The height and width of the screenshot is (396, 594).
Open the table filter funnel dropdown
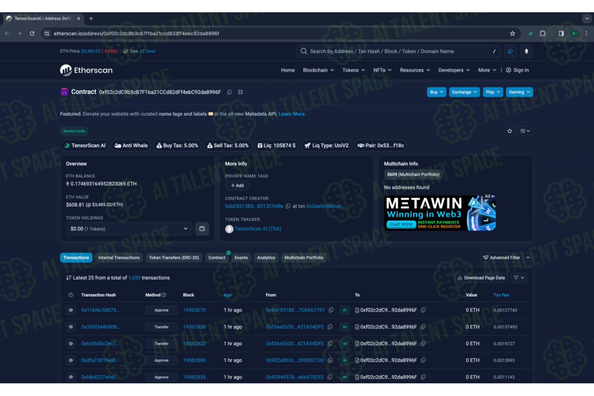click(519, 278)
